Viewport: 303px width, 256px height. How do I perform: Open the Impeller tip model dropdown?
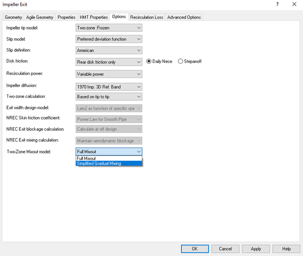tap(109, 28)
